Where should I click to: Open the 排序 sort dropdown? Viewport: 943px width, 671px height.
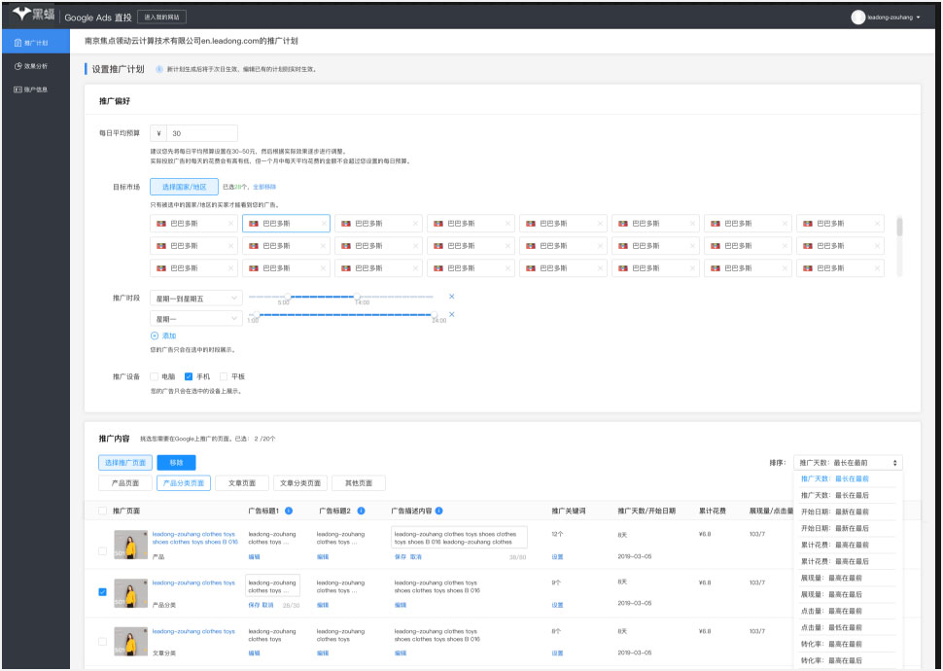click(x=848, y=463)
